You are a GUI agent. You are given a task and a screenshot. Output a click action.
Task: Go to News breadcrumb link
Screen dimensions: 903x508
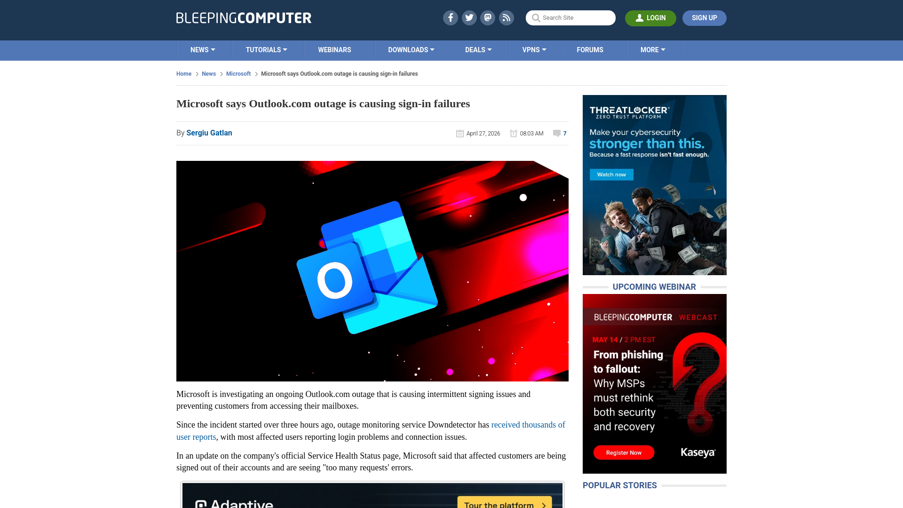(209, 74)
